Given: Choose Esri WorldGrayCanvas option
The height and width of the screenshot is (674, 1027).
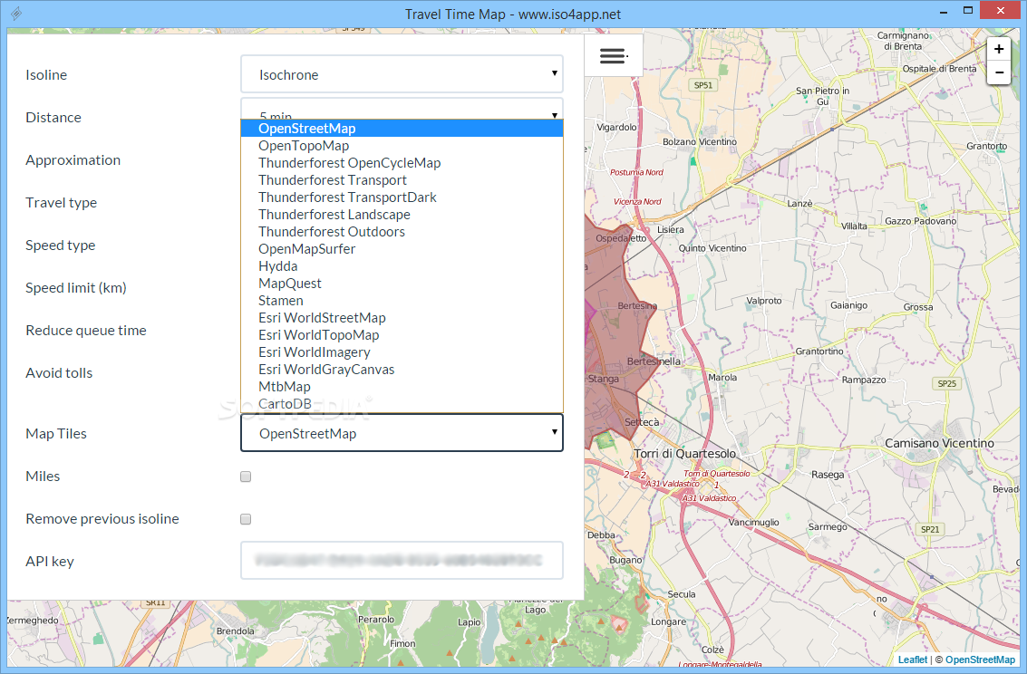Looking at the screenshot, I should coord(402,370).
